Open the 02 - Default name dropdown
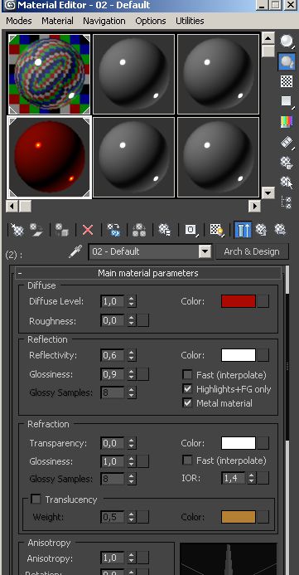299x575 pixels. 205,251
